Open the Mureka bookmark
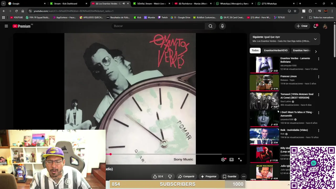 coord(149,17)
